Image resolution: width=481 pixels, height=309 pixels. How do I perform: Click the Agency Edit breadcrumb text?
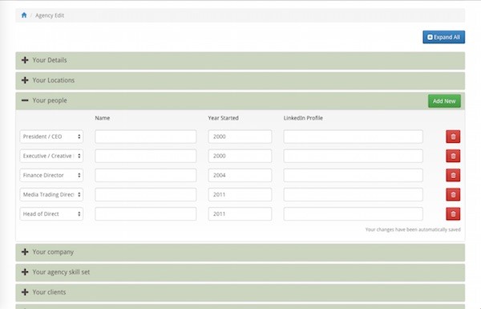(50, 15)
